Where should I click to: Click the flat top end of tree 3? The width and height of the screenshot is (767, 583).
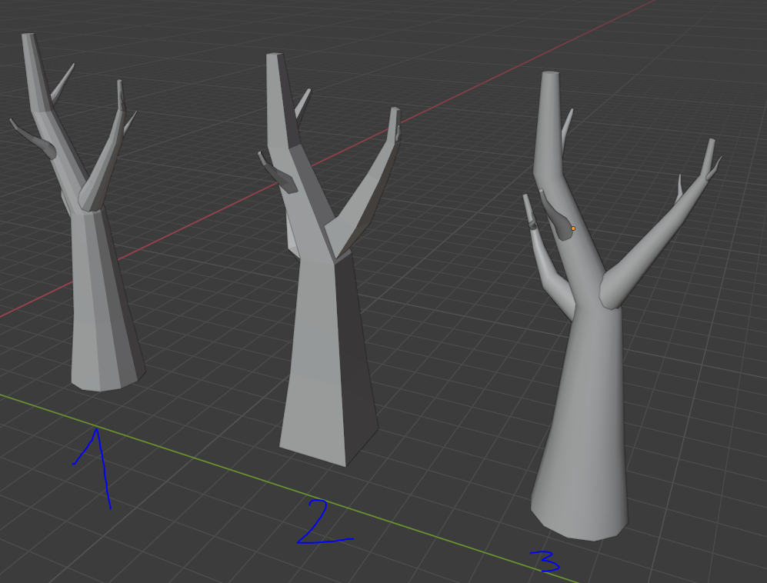(x=550, y=75)
